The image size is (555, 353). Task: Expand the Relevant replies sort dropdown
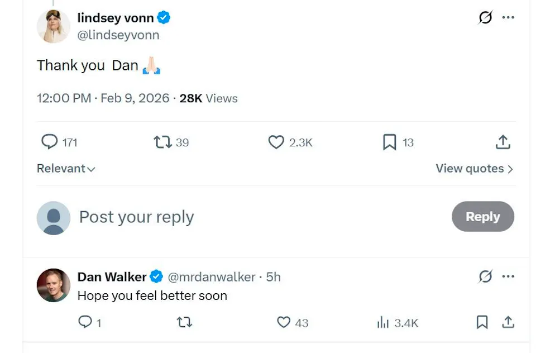(x=65, y=168)
